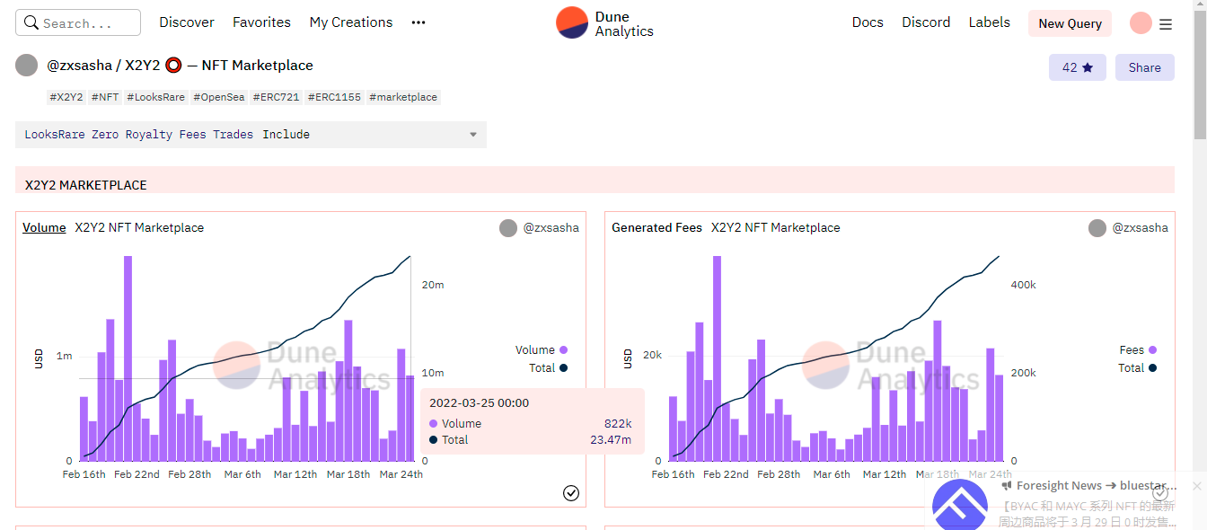
Task: Expand the LooksRare Zero Royalty Fees dropdown
Action: [x=251, y=135]
